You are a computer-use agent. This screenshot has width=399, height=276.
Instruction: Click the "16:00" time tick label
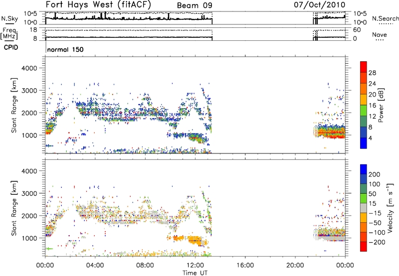pyautogui.click(x=245, y=266)
